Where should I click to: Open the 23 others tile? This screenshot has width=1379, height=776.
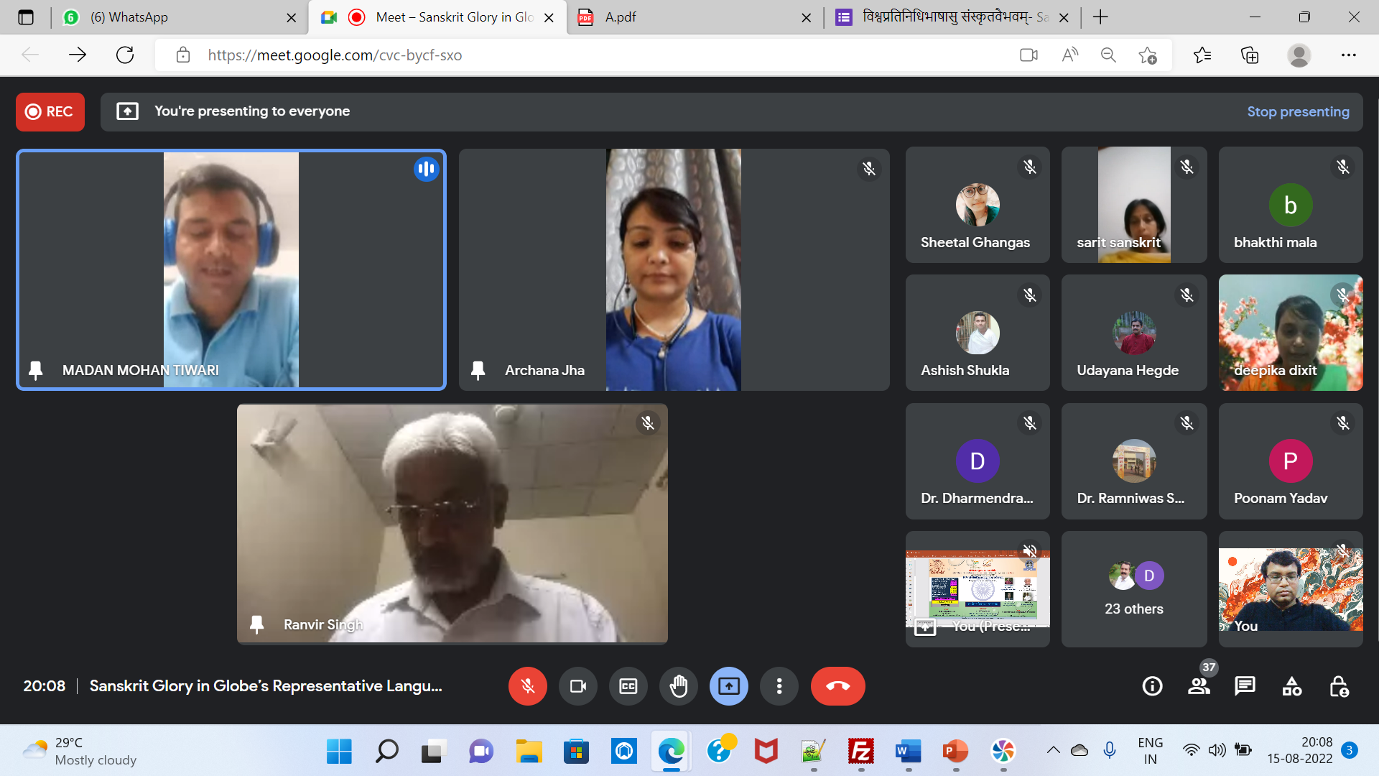click(x=1133, y=589)
